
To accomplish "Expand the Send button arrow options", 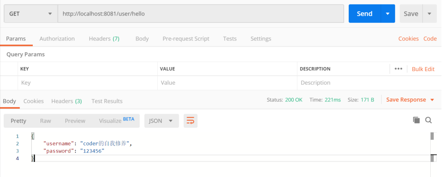I will [388, 13].
